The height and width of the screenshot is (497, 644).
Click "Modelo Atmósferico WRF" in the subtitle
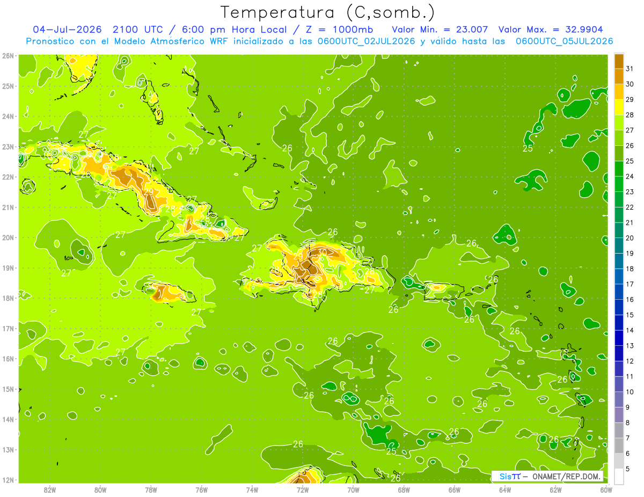[172, 41]
